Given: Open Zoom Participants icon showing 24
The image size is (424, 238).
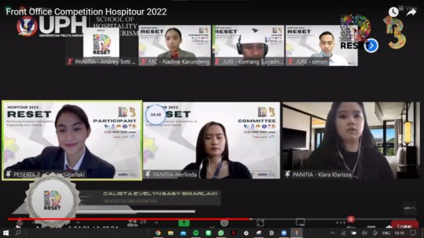Looking at the screenshot, I should [x=136, y=223].
